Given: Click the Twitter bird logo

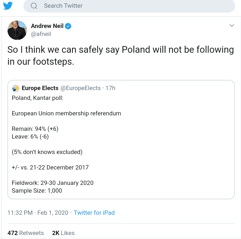Looking at the screenshot, I should tap(8, 6).
